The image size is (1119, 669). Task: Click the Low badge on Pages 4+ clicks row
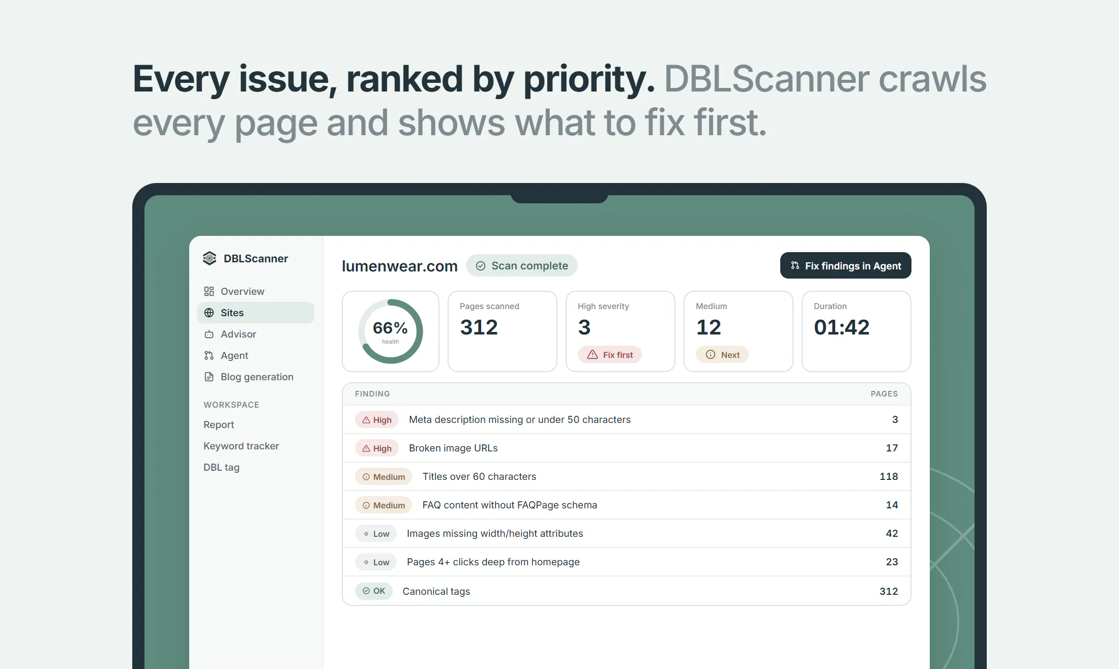tap(376, 562)
